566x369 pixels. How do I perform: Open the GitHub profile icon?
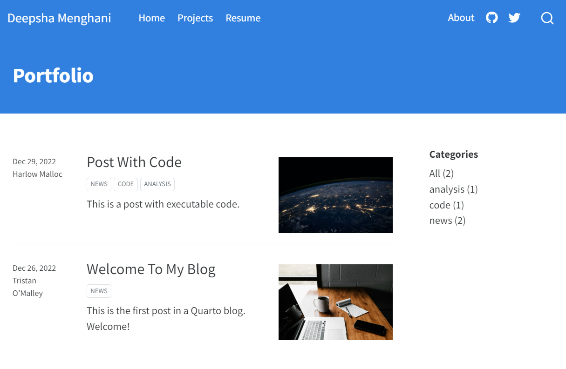pos(491,18)
